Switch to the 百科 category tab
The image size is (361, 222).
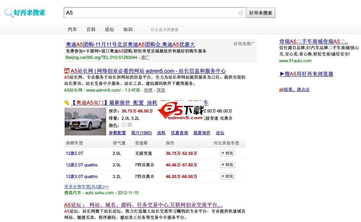point(91,29)
